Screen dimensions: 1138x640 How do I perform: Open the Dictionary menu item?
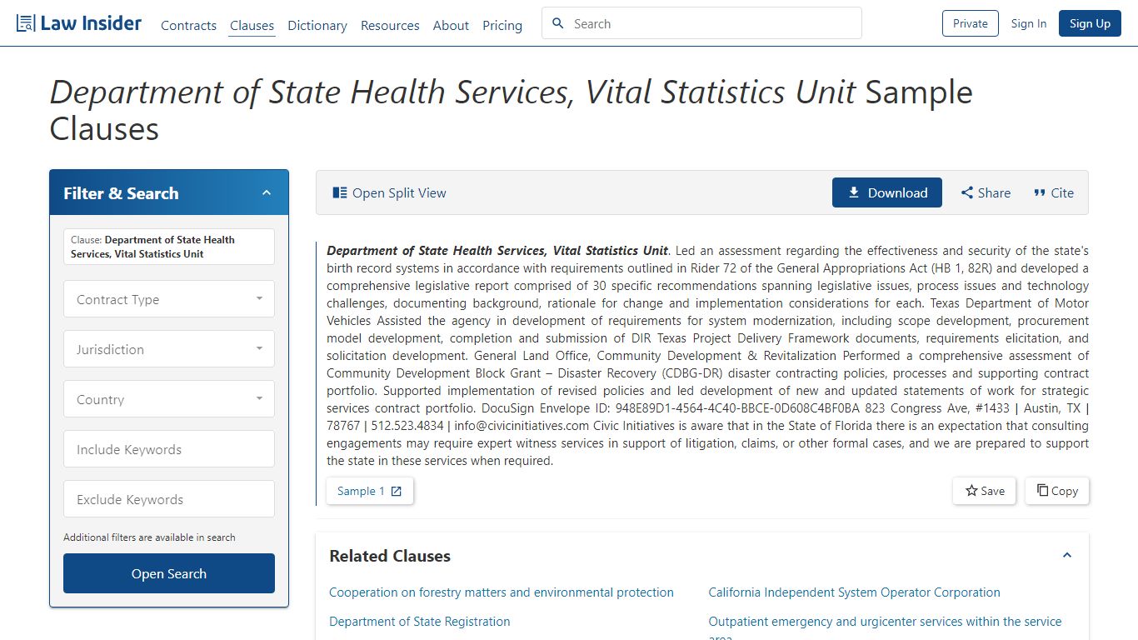[317, 25]
